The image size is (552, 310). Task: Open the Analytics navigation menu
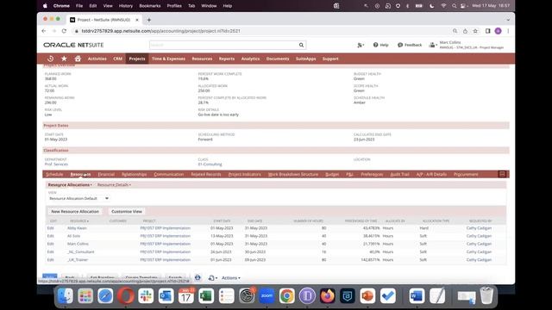250,59
